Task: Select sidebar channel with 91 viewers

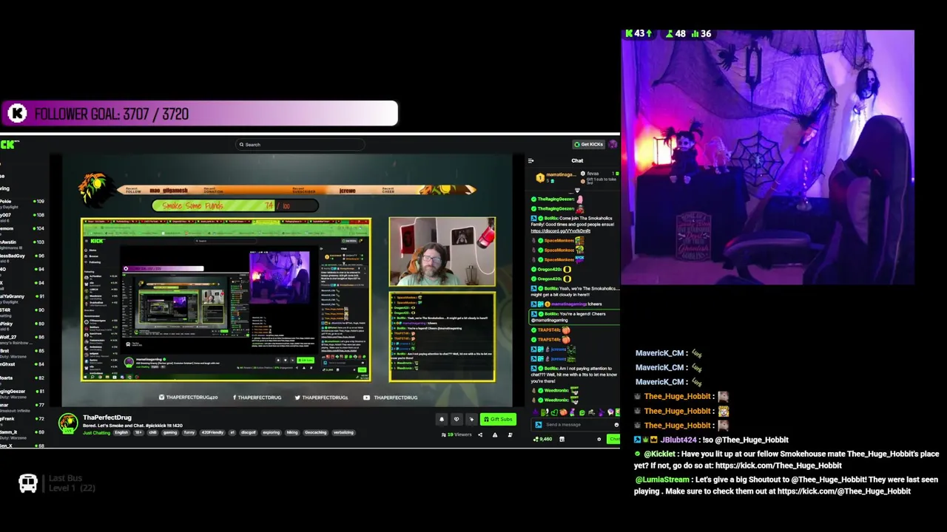Action: point(22,299)
